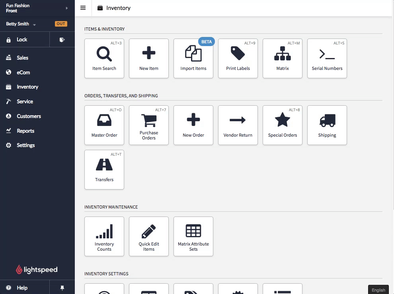
Task: Click the ITEMS & INVENTORY heading
Action: pyautogui.click(x=105, y=29)
